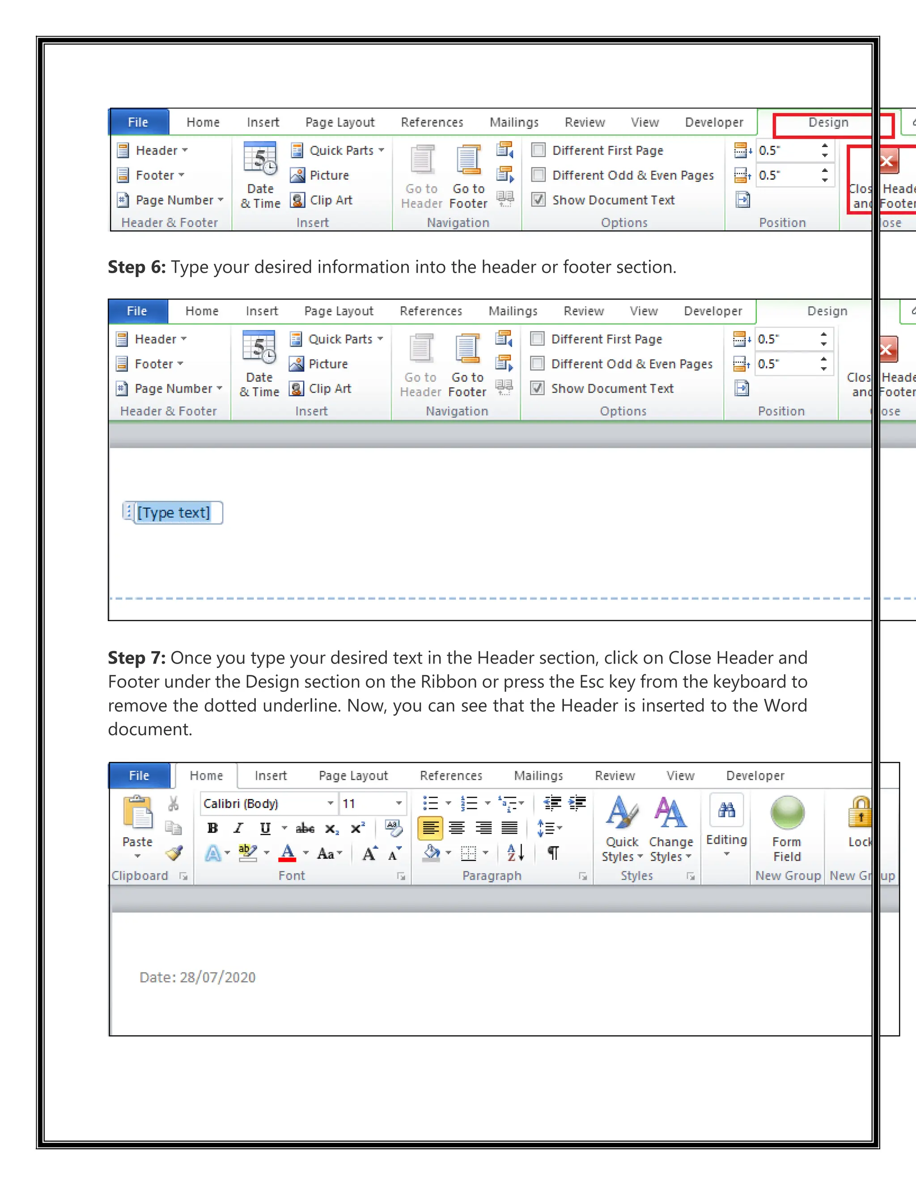Screen dimensions: 916x1185
Task: Uncheck Show Document Text above Step 6
Action: tap(539, 200)
